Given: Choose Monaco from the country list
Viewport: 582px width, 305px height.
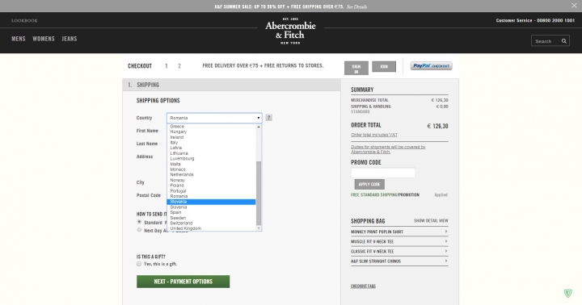Looking at the screenshot, I should click(x=211, y=169).
